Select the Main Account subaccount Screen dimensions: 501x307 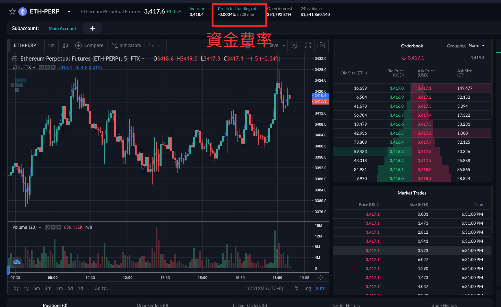tap(62, 28)
